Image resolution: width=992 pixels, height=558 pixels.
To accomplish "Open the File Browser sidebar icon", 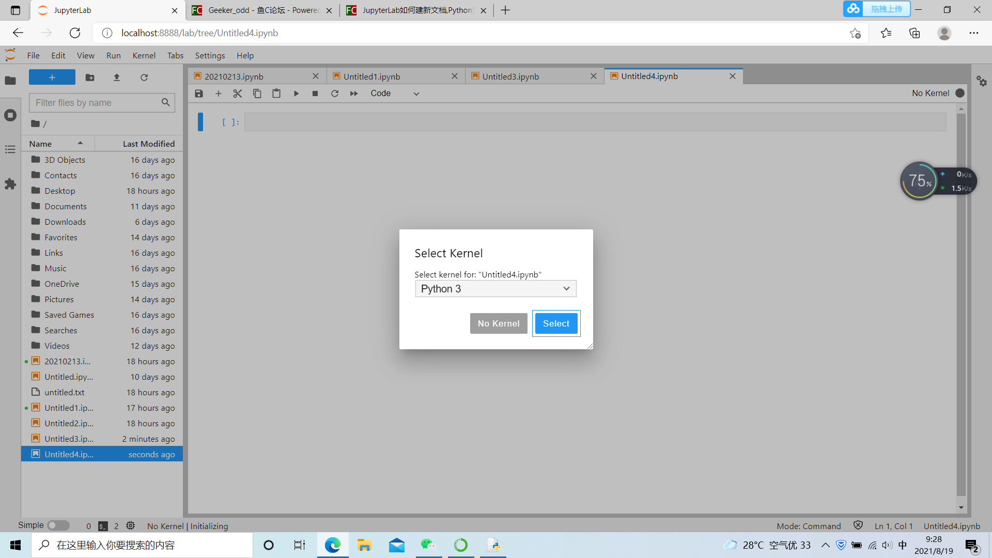I will tap(10, 81).
